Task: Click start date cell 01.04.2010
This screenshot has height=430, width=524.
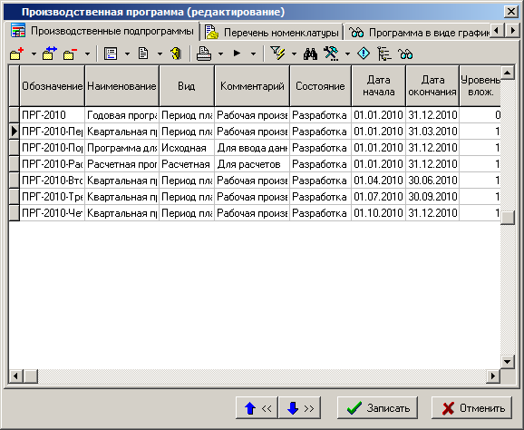Action: click(x=379, y=181)
